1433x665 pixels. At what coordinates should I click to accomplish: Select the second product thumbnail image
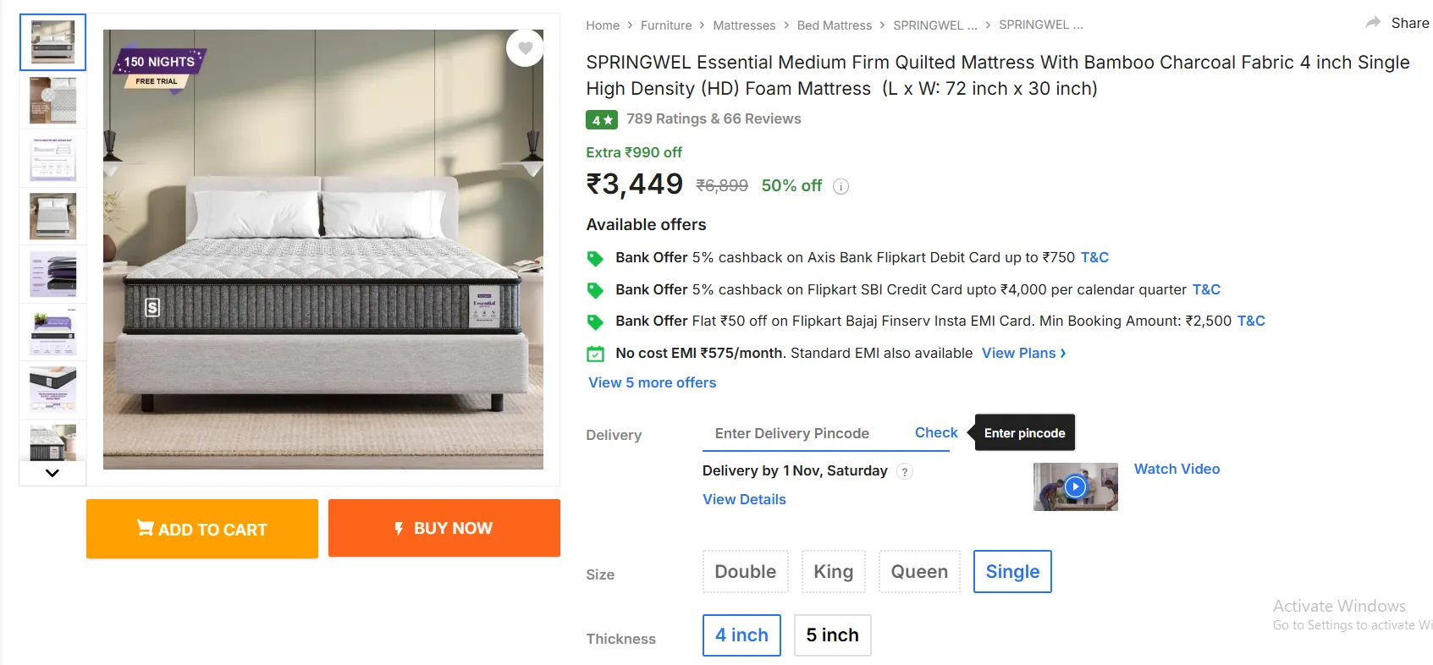click(52, 101)
